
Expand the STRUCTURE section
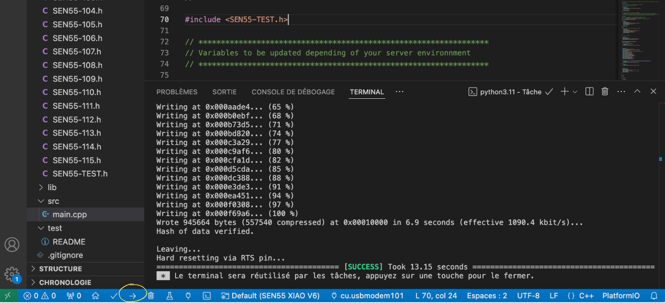tap(60, 269)
